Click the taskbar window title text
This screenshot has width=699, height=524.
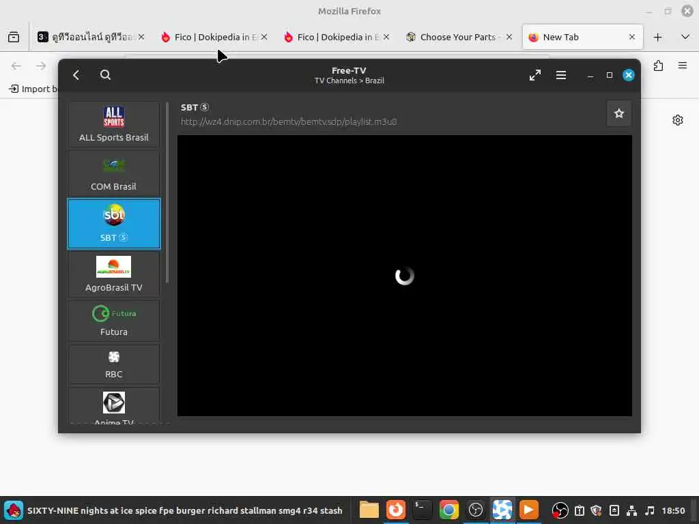185,510
